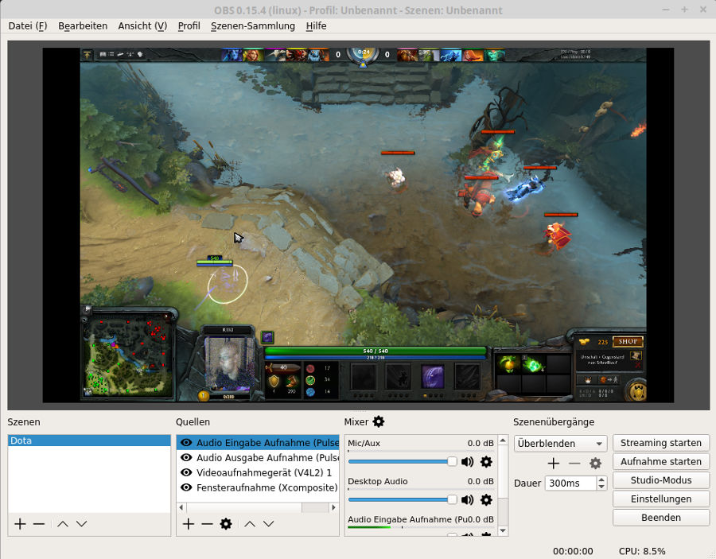Image resolution: width=716 pixels, height=559 pixels.
Task: Click Aufnahme starten button
Action: [661, 461]
